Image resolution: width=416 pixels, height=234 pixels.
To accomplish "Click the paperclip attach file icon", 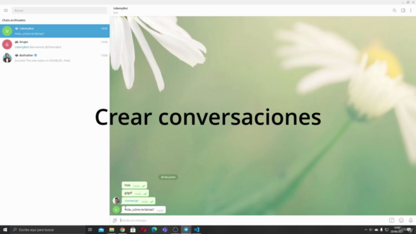I will tap(115, 220).
